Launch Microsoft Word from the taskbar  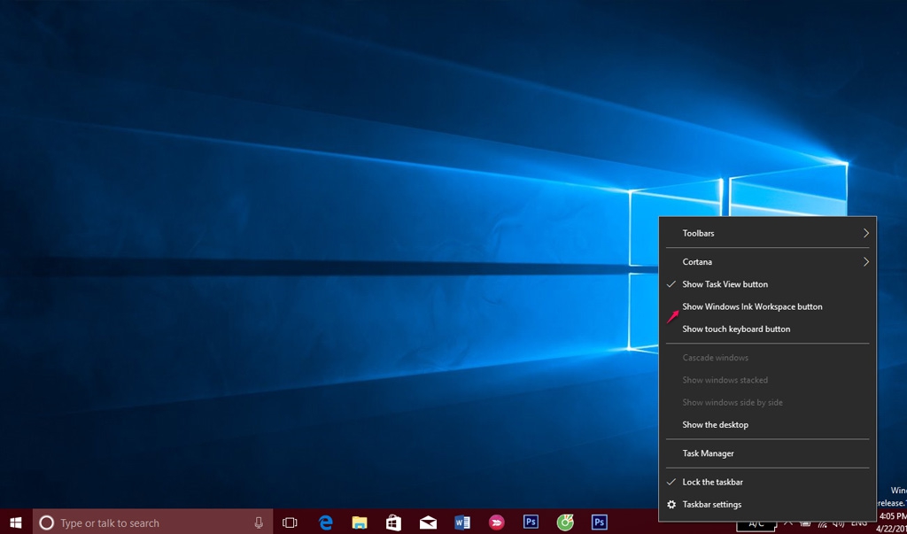point(461,522)
